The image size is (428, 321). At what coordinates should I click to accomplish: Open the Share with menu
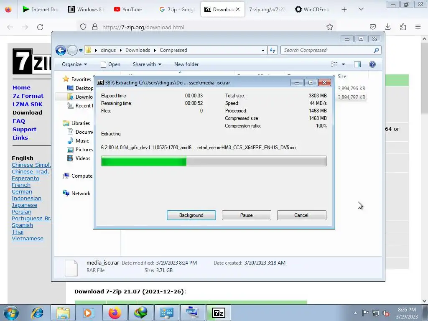pos(147,64)
